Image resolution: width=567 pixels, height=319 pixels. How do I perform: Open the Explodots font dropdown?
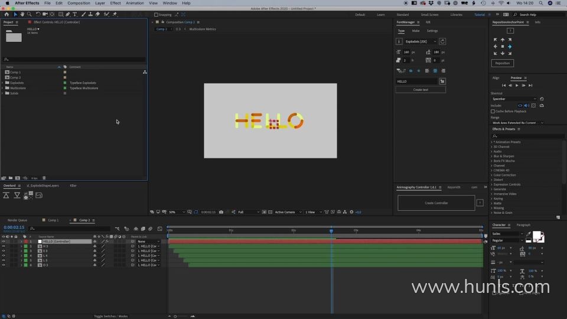(421, 41)
